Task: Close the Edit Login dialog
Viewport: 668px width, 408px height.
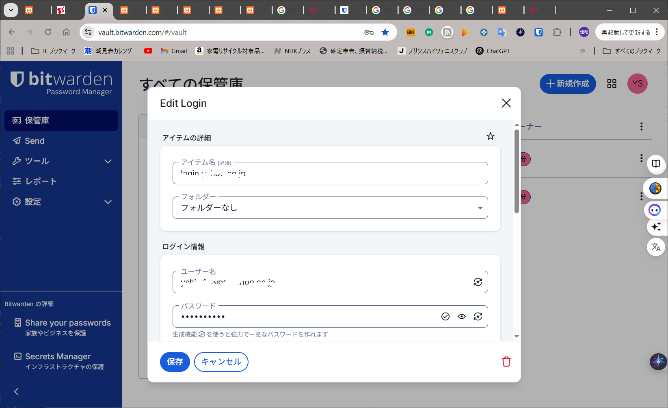Action: point(506,103)
